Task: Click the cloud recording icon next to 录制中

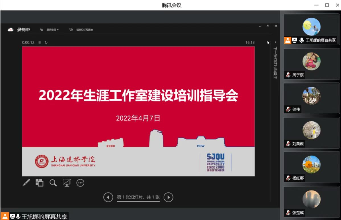Action: pos(11,30)
